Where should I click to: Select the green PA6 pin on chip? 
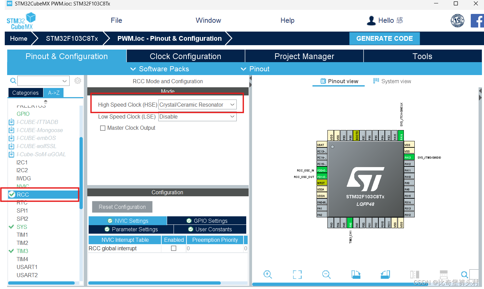(350, 223)
